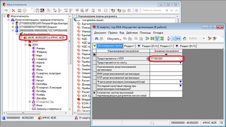Click the 'ТЕСТИРОВАНИЕ' taxpayer tree row
Image resolution: width=226 pixels, height=127 pixels.
(x=43, y=31)
